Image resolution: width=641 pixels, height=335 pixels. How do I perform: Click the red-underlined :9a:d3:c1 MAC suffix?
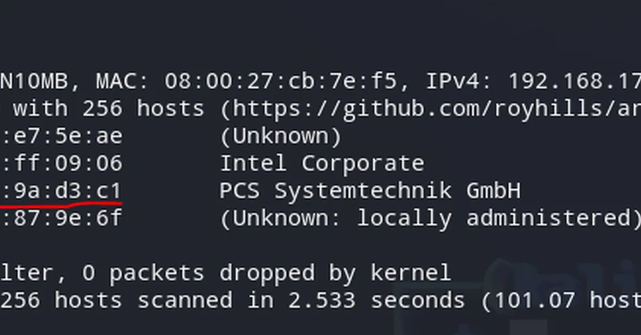tap(61, 190)
